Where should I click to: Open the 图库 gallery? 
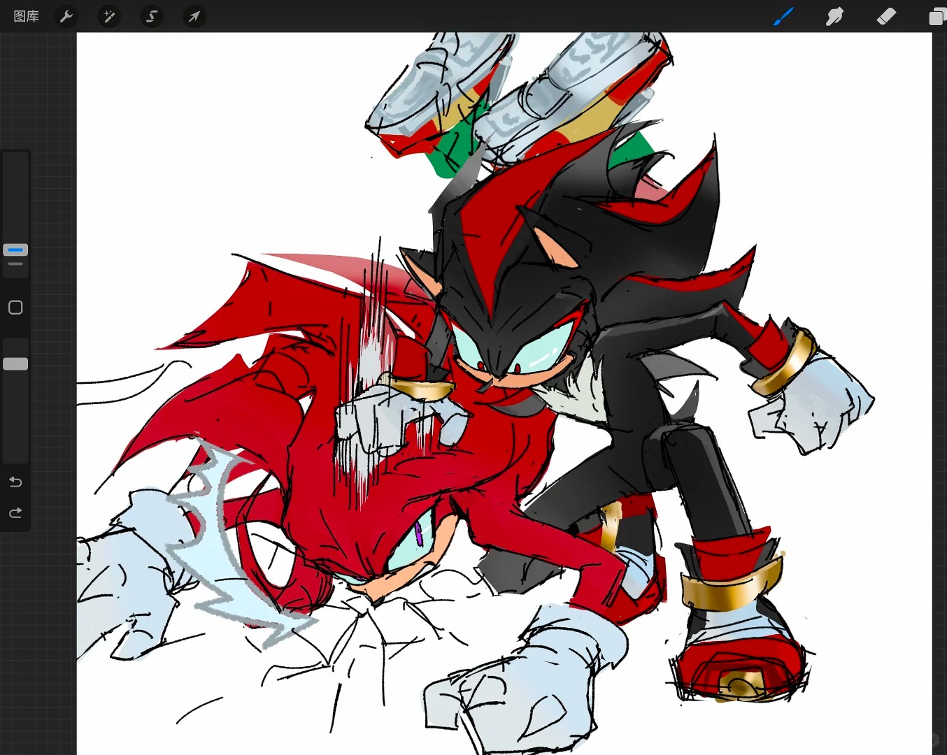click(27, 16)
